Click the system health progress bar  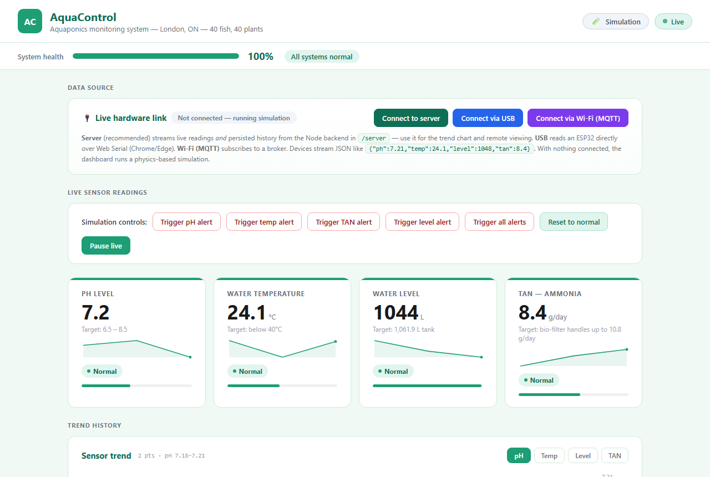(x=156, y=56)
